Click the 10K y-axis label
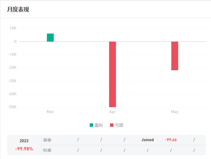The image size is (211, 159). (13, 28)
